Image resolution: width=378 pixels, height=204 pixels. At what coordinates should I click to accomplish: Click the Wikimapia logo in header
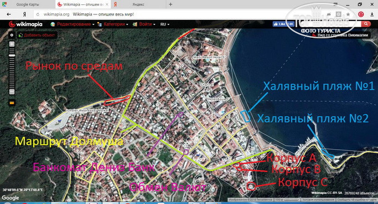25,24
